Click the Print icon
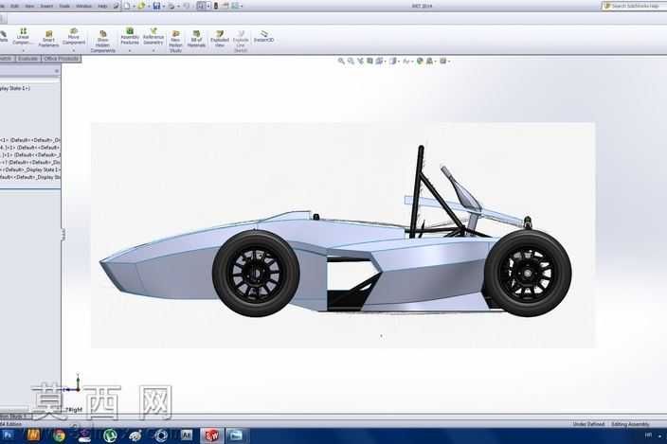 coord(171,6)
